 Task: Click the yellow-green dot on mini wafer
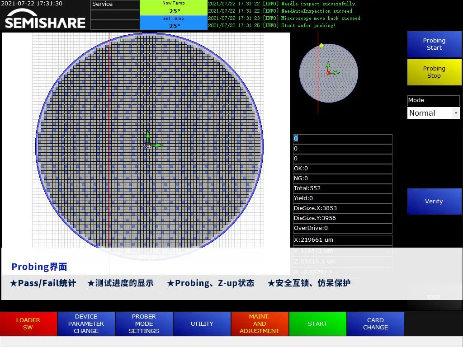coord(321,46)
